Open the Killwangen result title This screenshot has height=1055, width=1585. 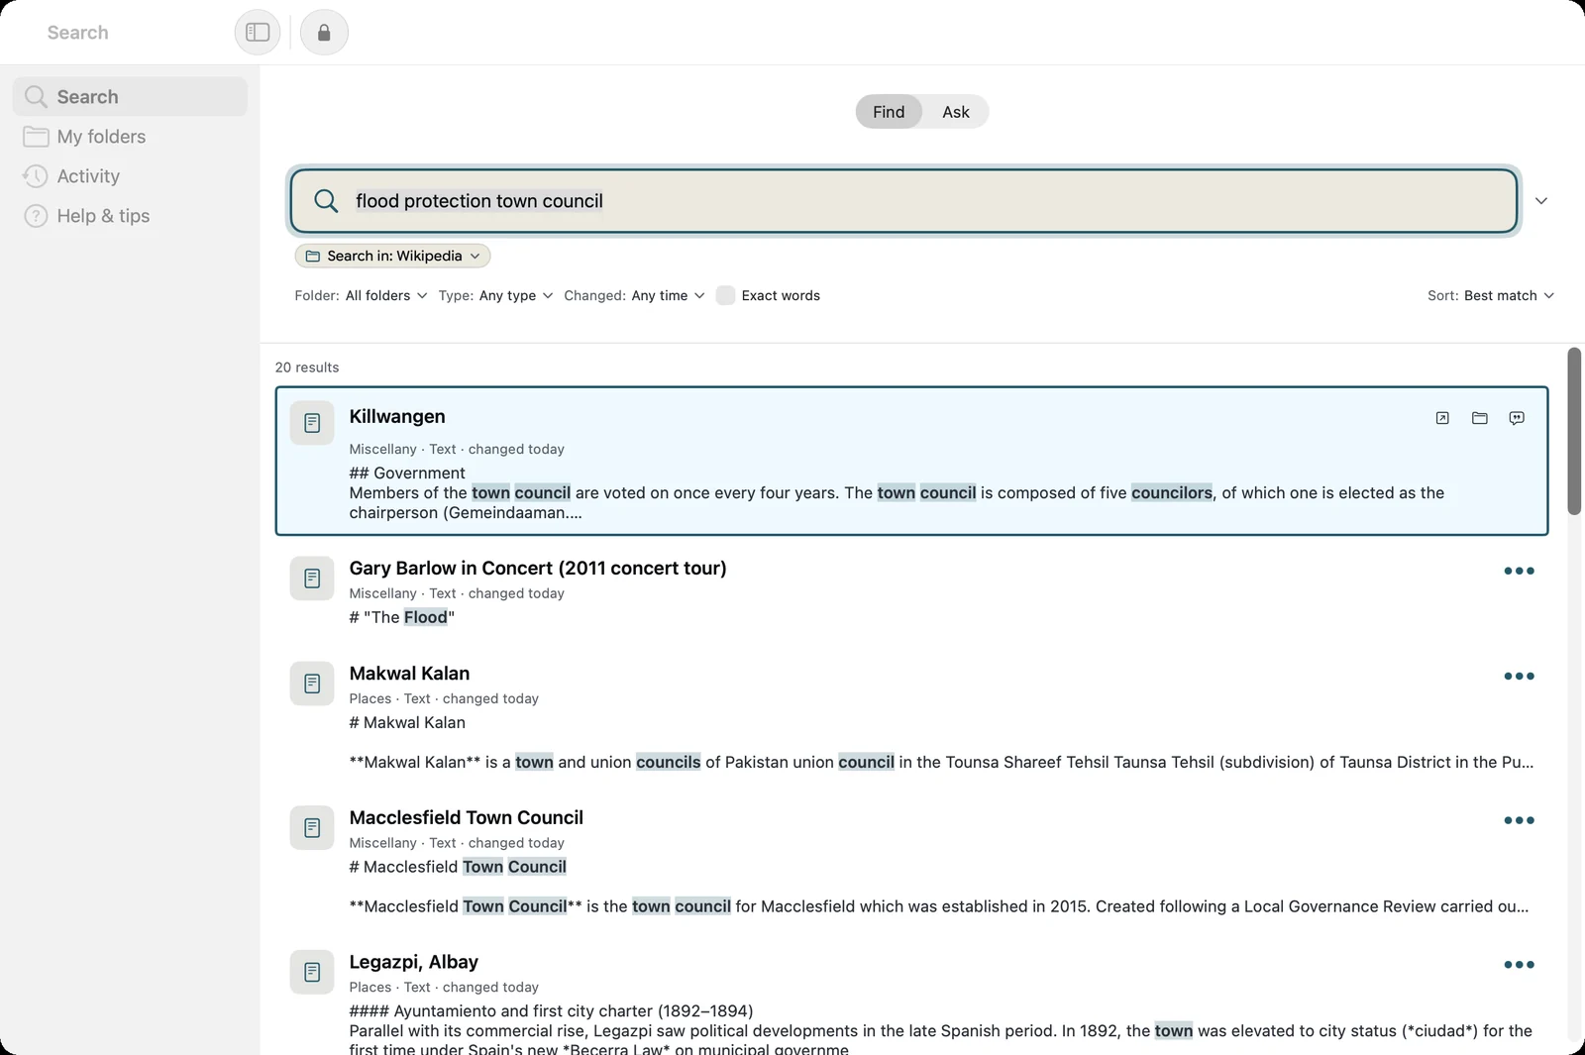point(397,417)
